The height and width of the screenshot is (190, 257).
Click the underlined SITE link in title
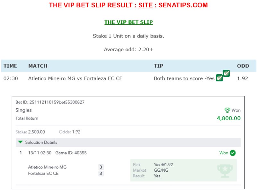[x=146, y=5]
